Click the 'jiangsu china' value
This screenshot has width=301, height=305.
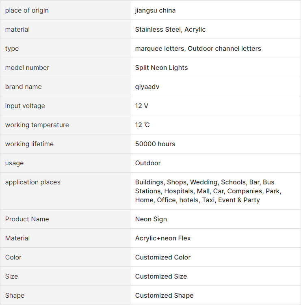point(155,11)
